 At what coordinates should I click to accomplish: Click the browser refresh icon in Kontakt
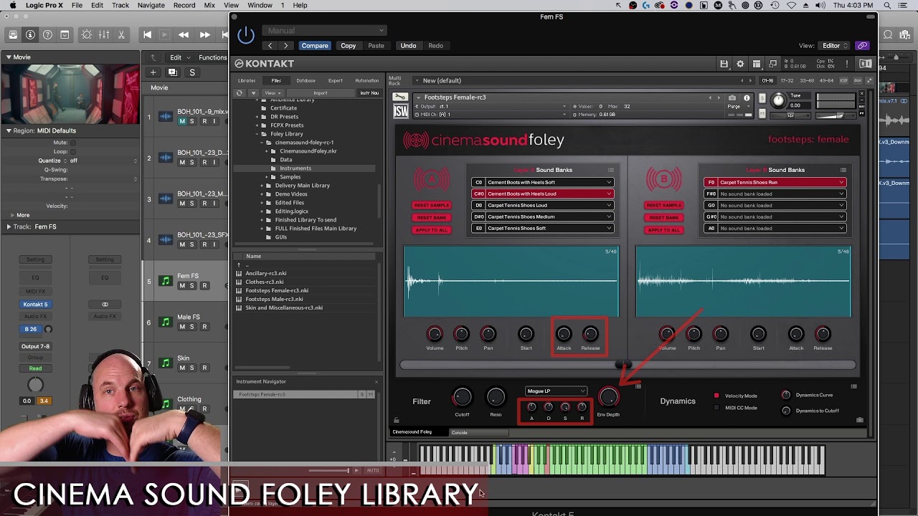(240, 92)
